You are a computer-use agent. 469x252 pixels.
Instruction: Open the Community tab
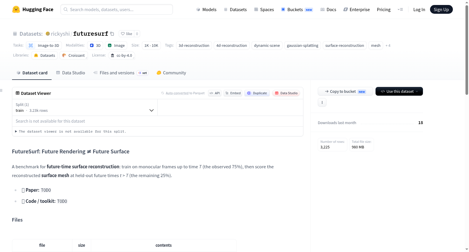pyautogui.click(x=171, y=73)
